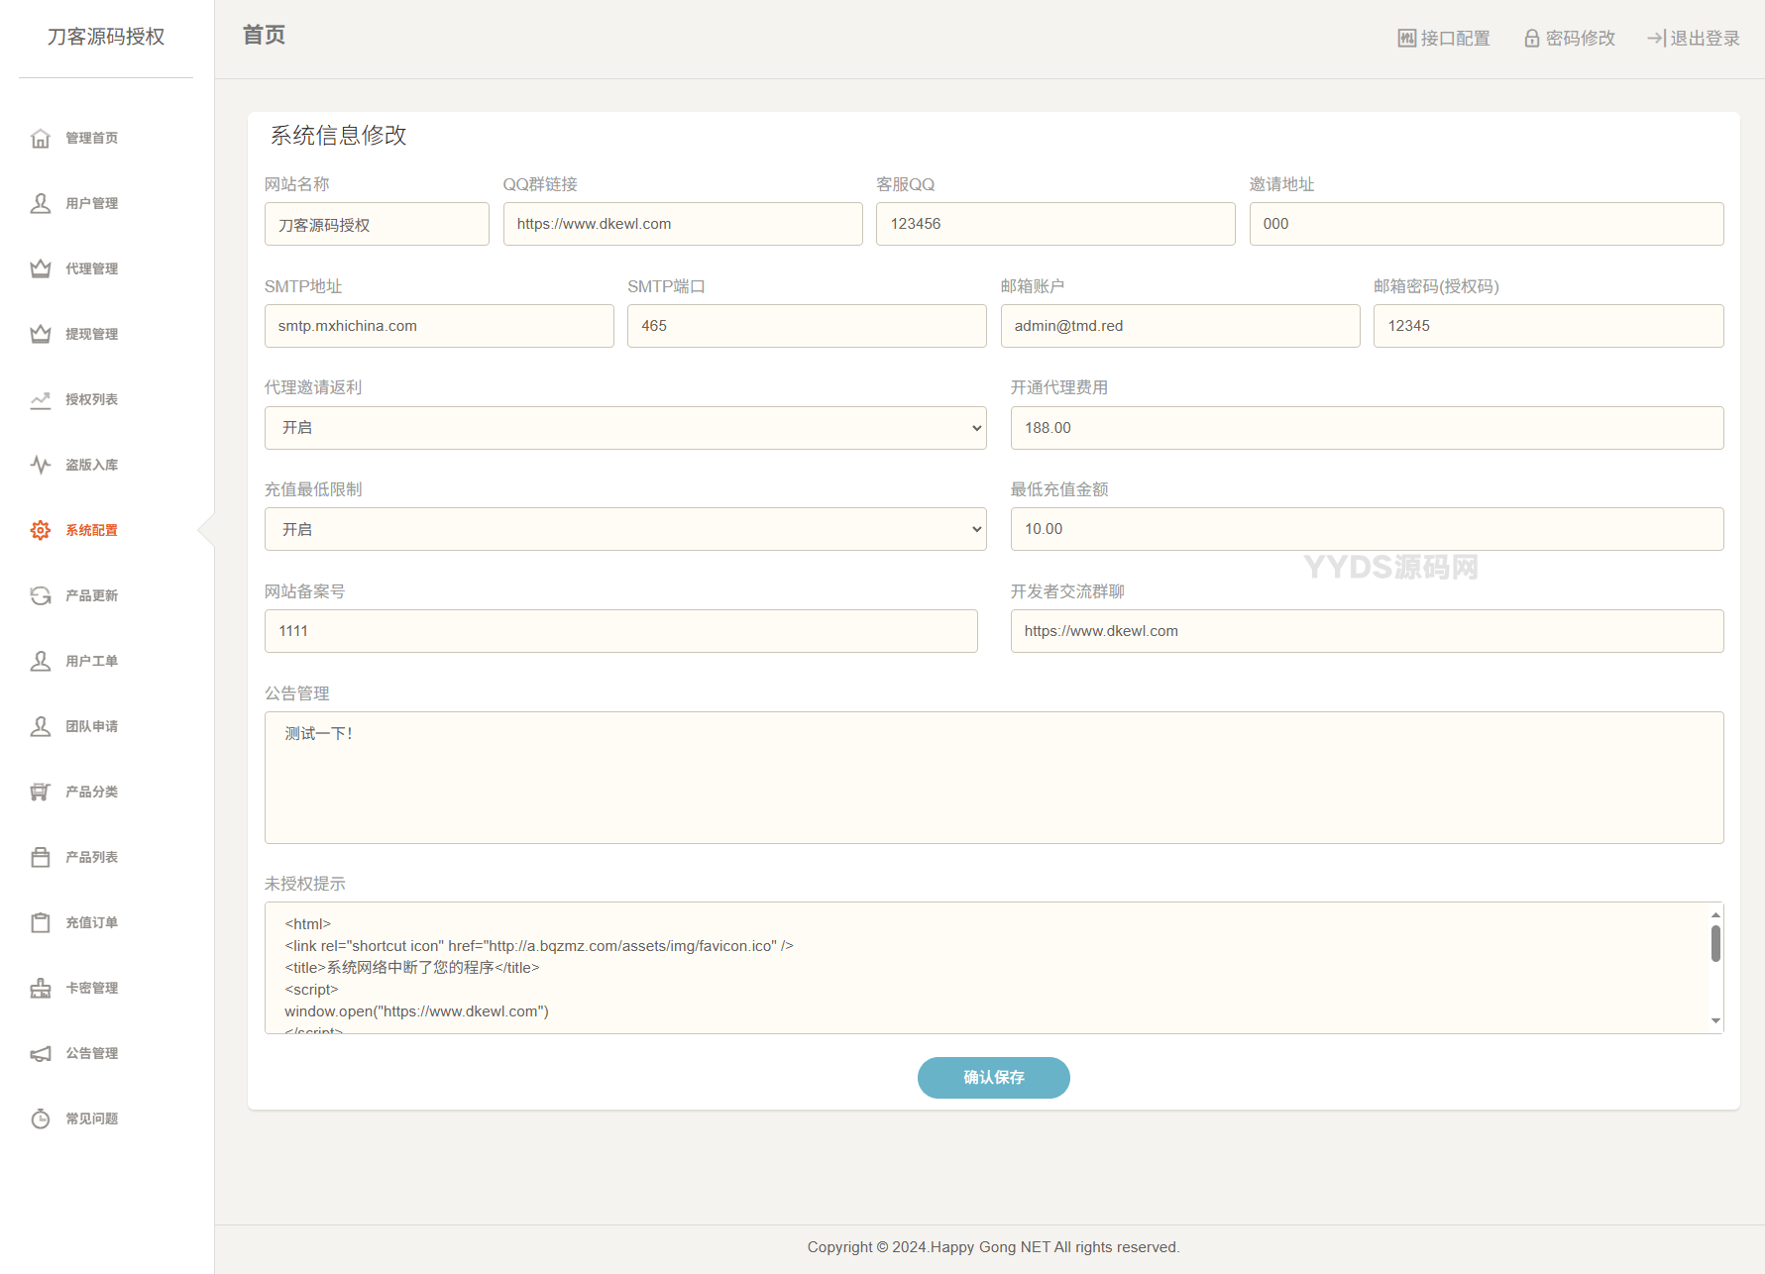1765x1274 pixels.
Task: Select 开启 in the rebate selector
Action: [x=625, y=427]
